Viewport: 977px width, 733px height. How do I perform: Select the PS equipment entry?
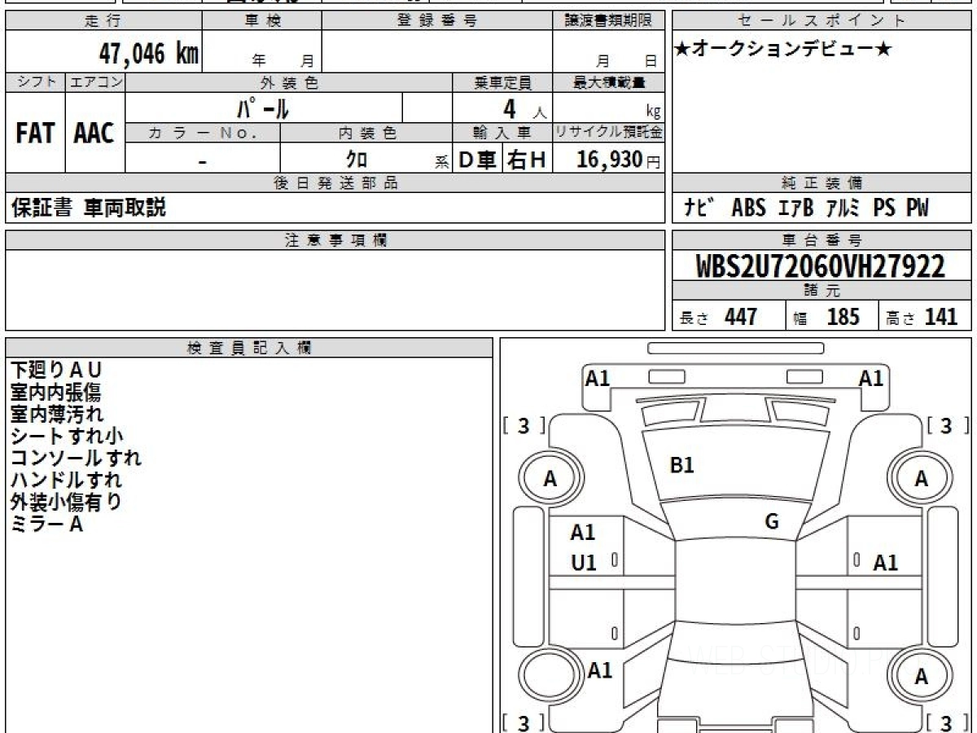[x=885, y=208]
